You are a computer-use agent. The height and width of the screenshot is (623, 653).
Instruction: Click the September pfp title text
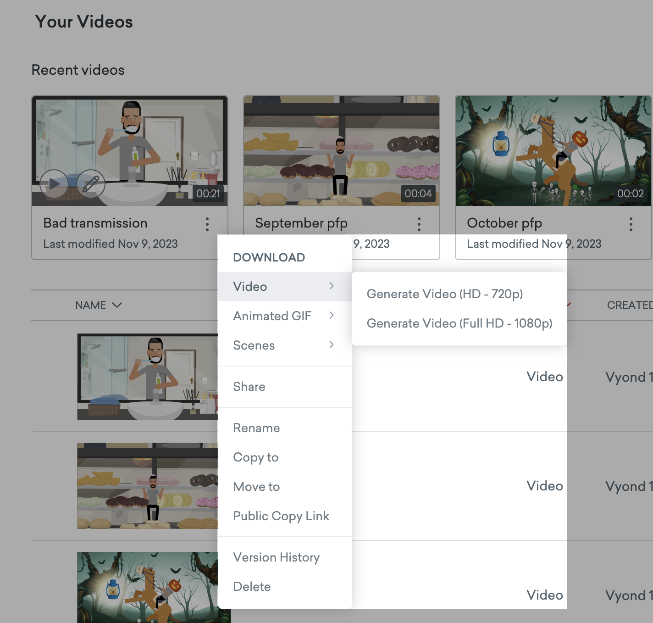tap(301, 223)
